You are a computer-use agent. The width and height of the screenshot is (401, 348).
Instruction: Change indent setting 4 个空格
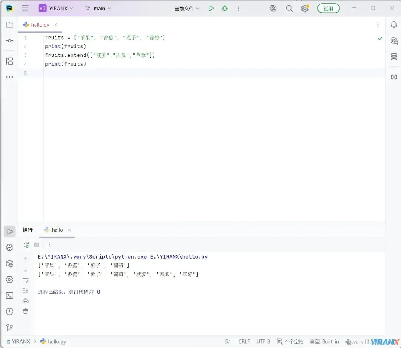coord(294,342)
